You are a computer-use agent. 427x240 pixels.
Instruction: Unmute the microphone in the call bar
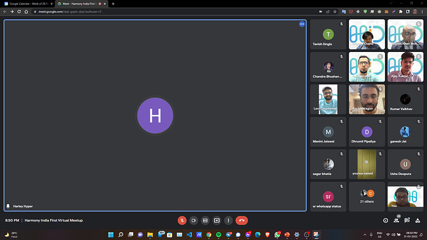[182, 220]
